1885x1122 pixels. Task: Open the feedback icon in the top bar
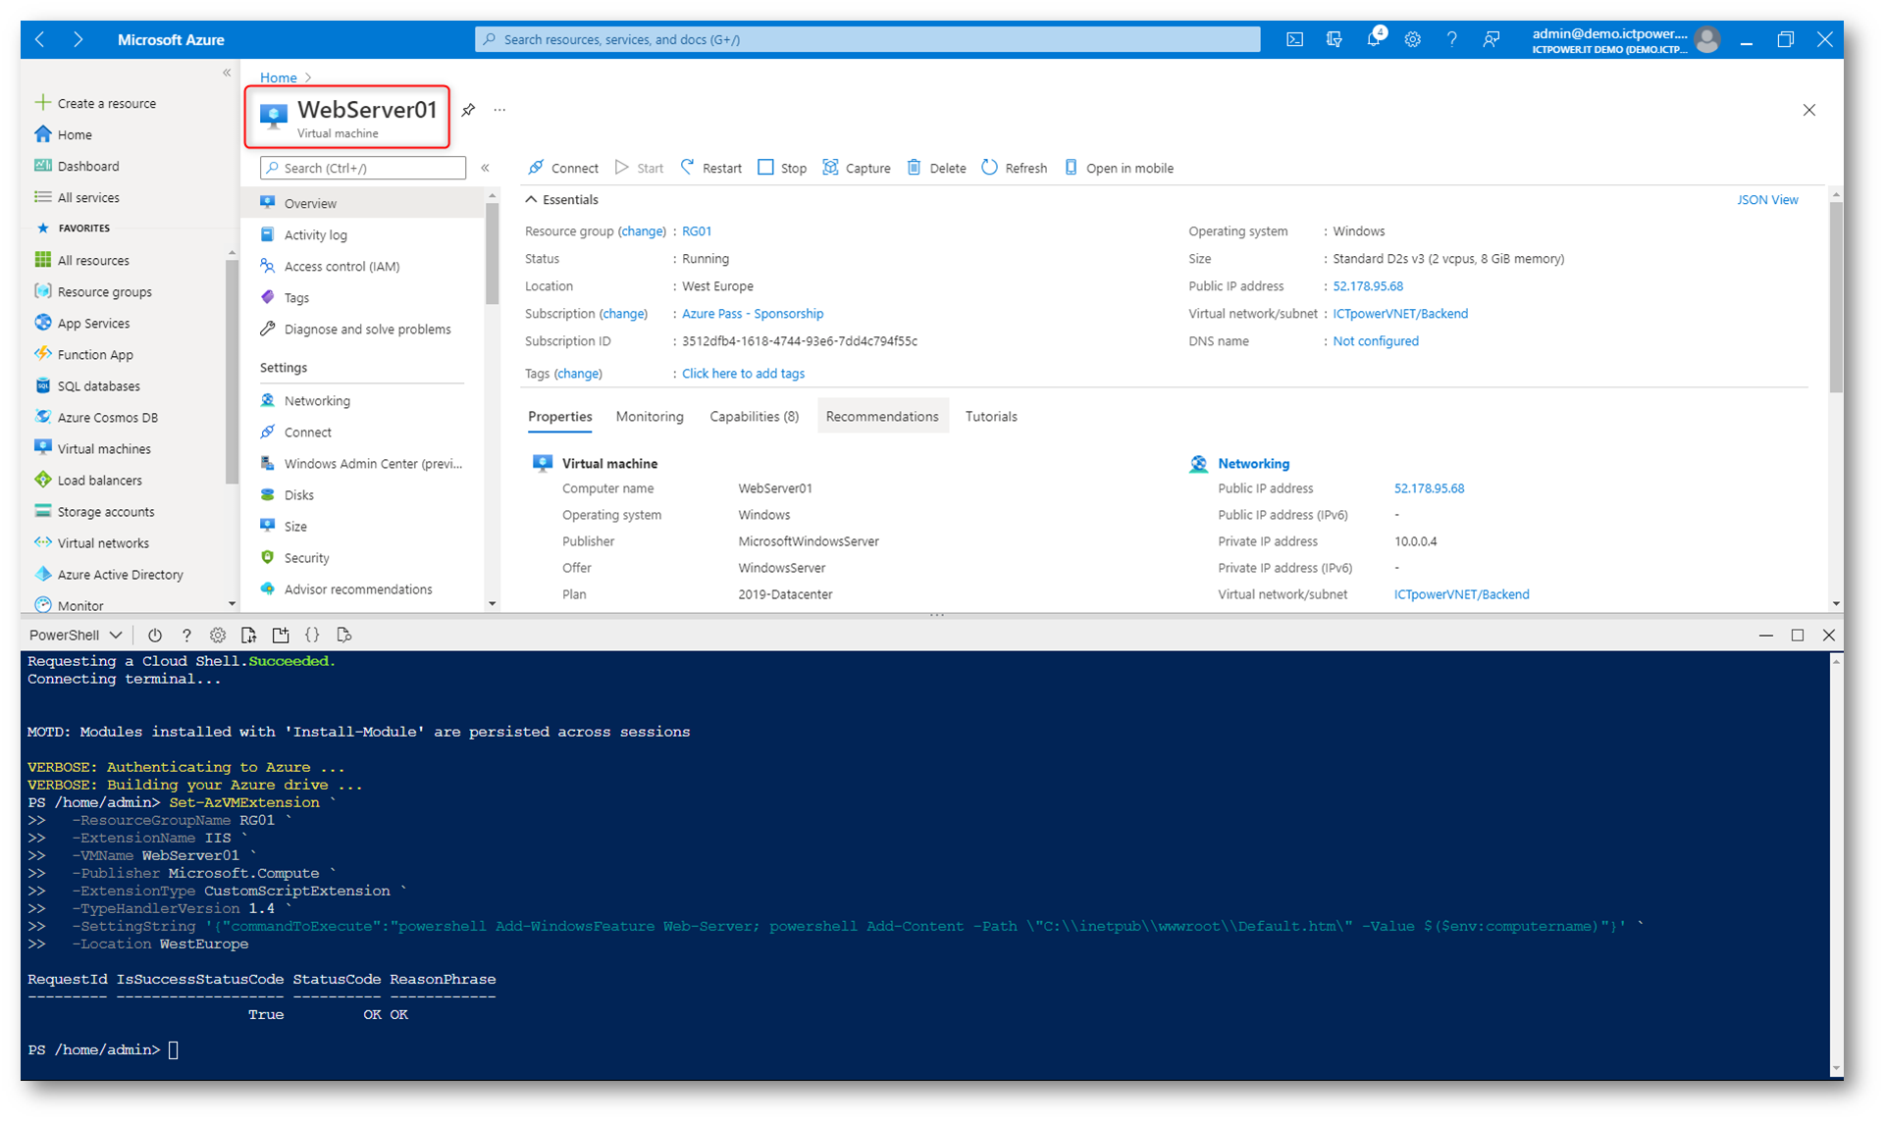(1491, 39)
